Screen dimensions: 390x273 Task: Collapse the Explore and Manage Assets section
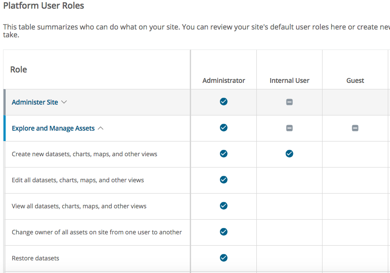[53, 128]
